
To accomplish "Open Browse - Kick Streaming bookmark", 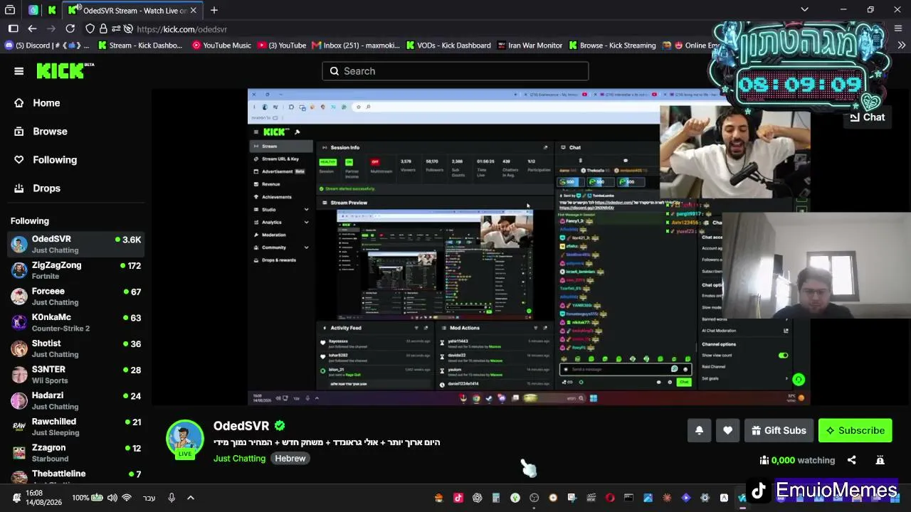I will point(612,46).
